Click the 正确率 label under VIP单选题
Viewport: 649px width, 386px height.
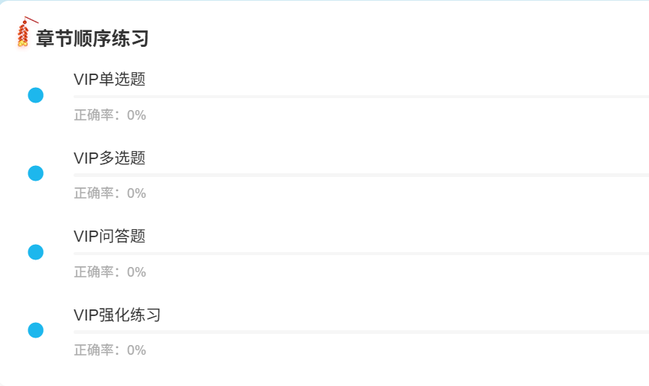coord(95,115)
